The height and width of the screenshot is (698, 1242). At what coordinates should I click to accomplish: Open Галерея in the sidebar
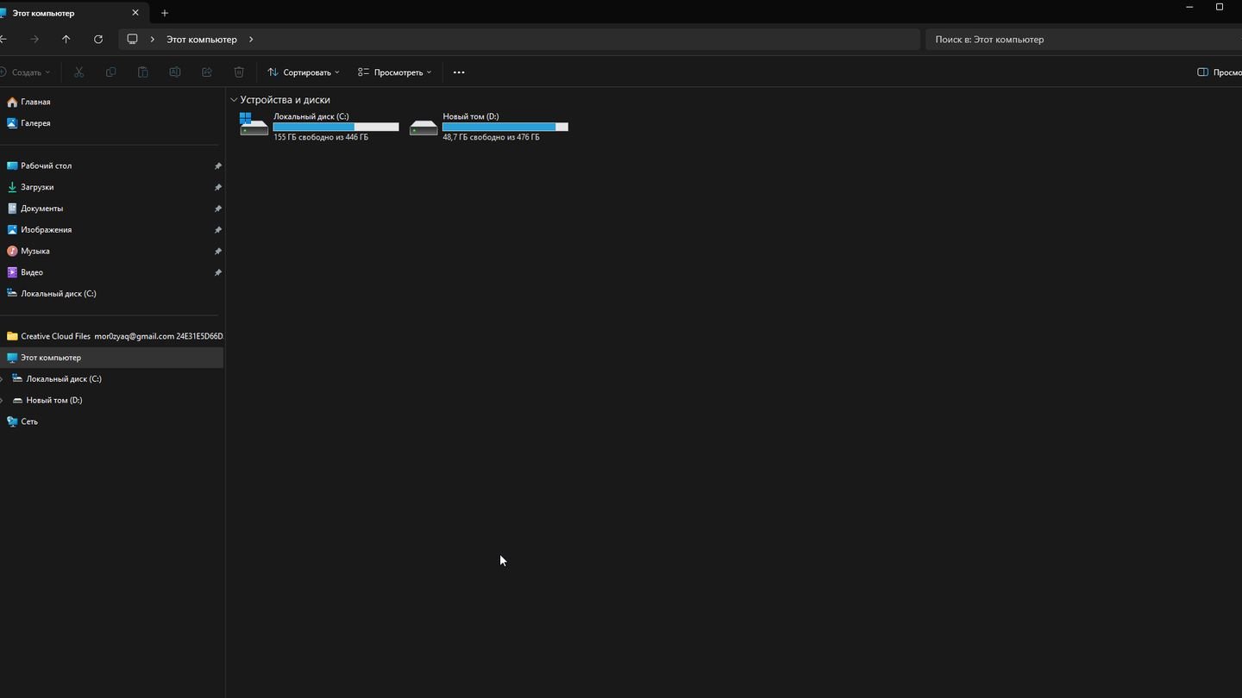point(35,123)
